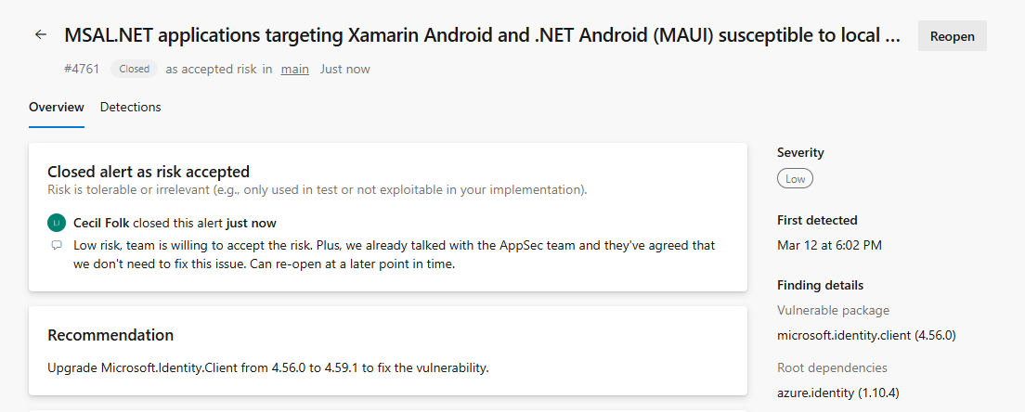This screenshot has height=412, width=1025.
Task: Click alert number #4761
Action: point(82,69)
